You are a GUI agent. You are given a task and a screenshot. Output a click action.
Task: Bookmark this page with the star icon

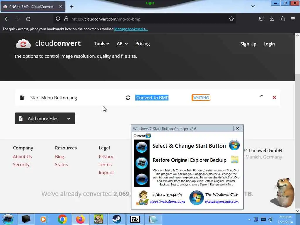pos(231,19)
